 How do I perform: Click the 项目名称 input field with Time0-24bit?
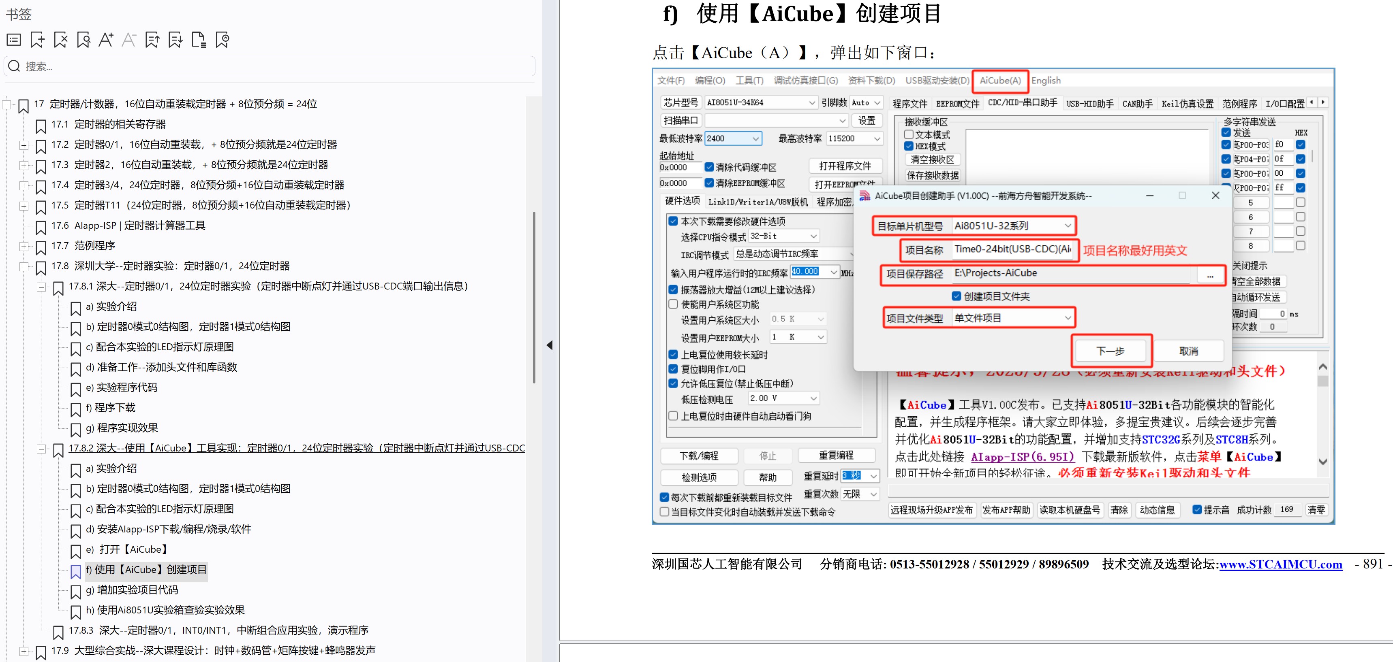coord(1013,249)
